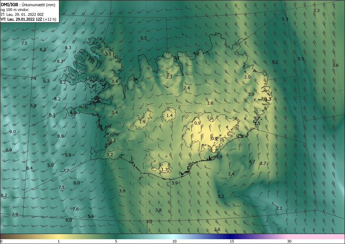Click the 3.8 value south of Iceland
Screen dimensions: 345x244
tap(158, 210)
